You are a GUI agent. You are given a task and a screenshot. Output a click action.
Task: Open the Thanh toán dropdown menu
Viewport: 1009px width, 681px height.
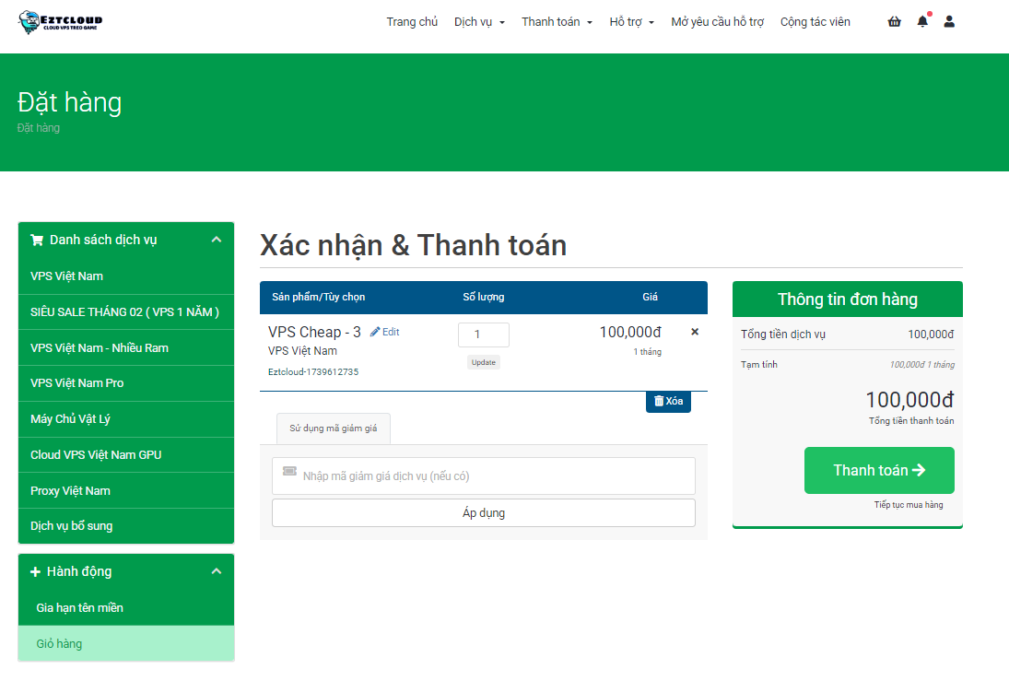click(x=557, y=22)
